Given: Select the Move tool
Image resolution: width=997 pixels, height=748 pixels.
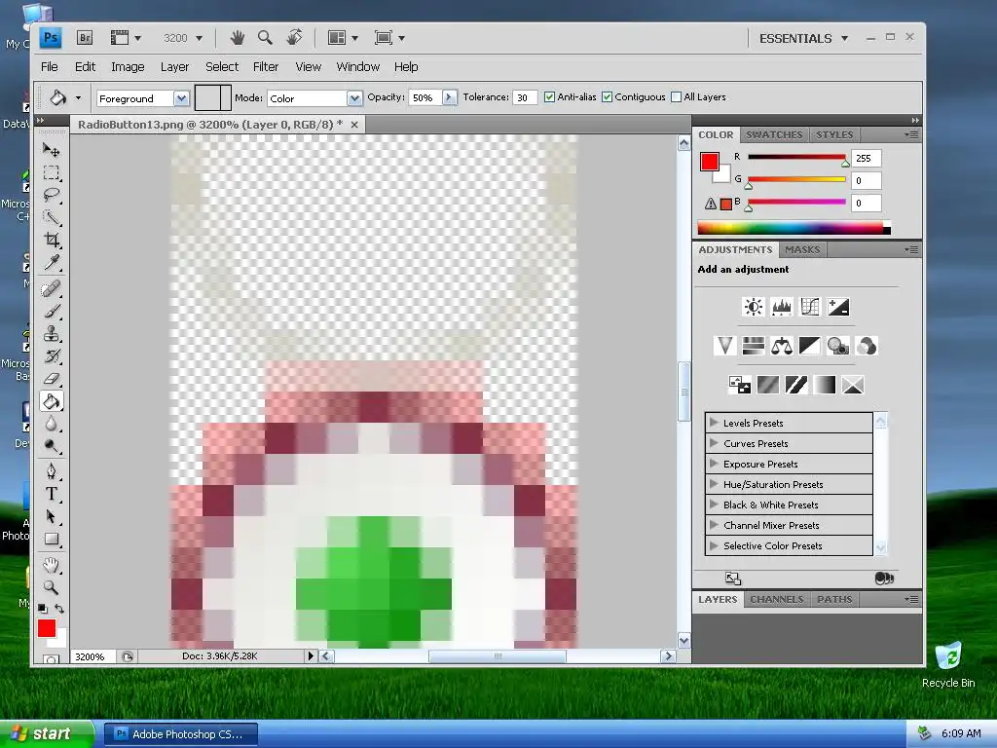Looking at the screenshot, I should (x=52, y=149).
